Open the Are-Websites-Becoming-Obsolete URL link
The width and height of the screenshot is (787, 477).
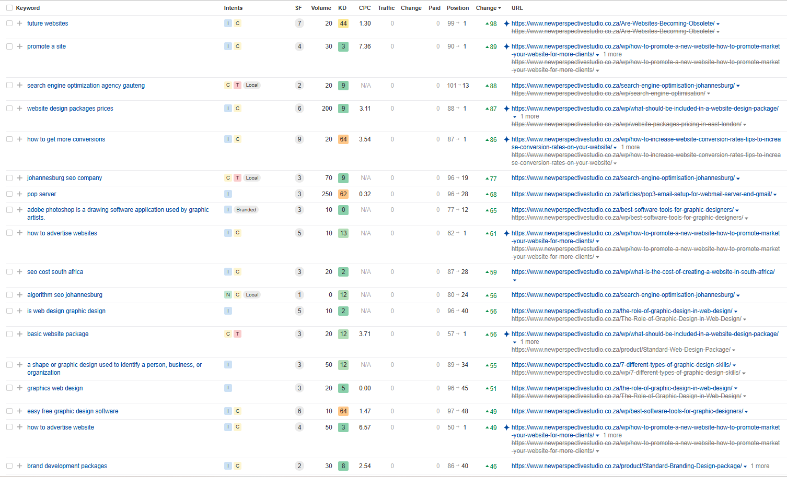(612, 23)
